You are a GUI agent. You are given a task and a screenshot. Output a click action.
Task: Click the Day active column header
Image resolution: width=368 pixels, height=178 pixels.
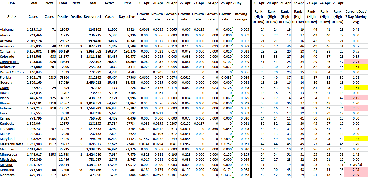(x=127, y=16)
